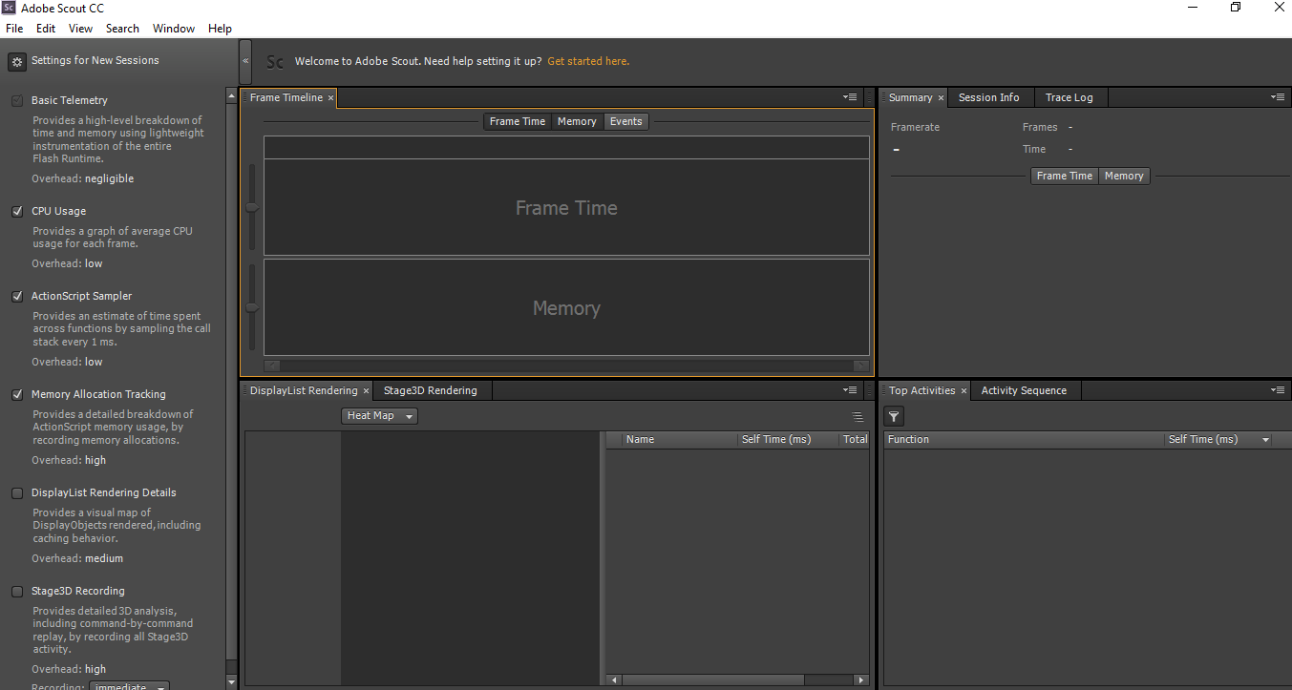Image resolution: width=1292 pixels, height=690 pixels.
Task: Click the Total column header in DisplayList table
Action: tap(856, 440)
